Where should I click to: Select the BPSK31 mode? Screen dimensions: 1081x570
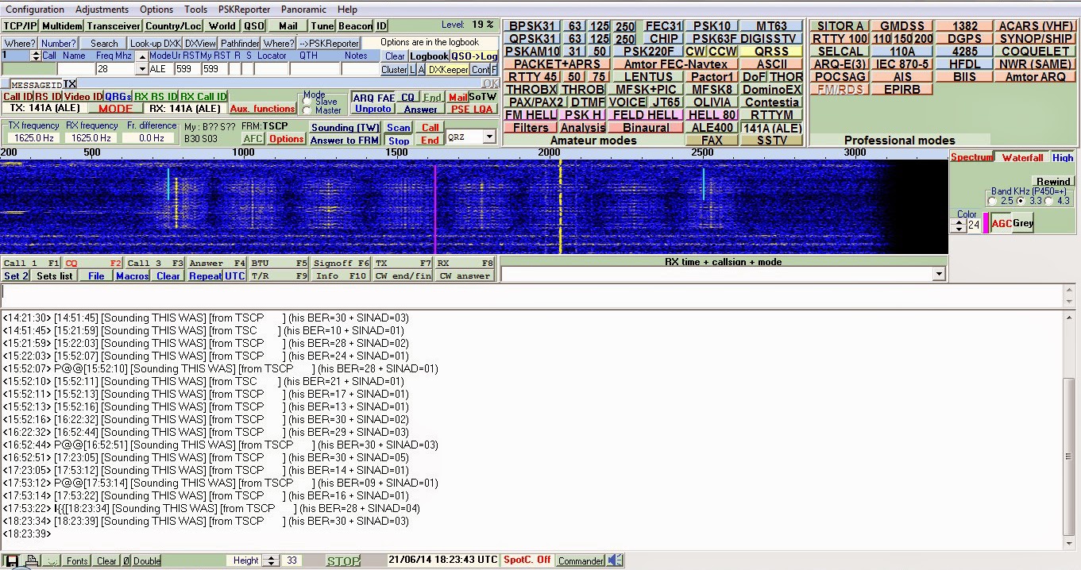533,26
